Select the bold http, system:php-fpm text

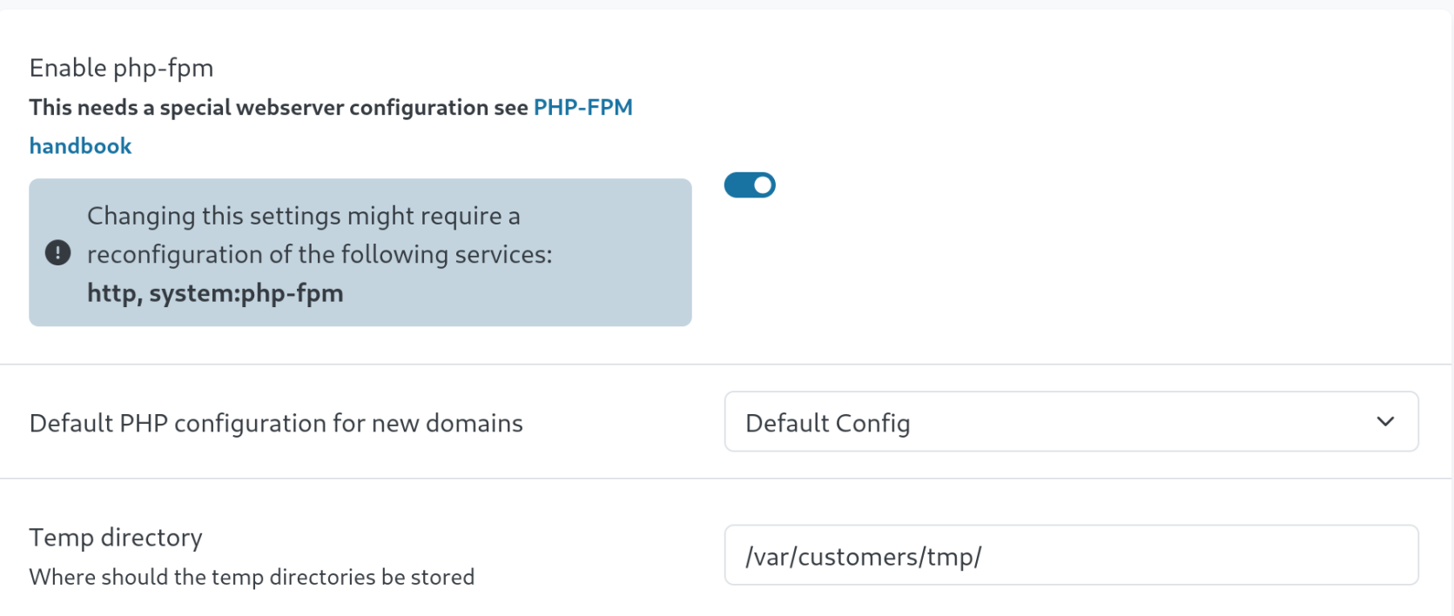[215, 293]
